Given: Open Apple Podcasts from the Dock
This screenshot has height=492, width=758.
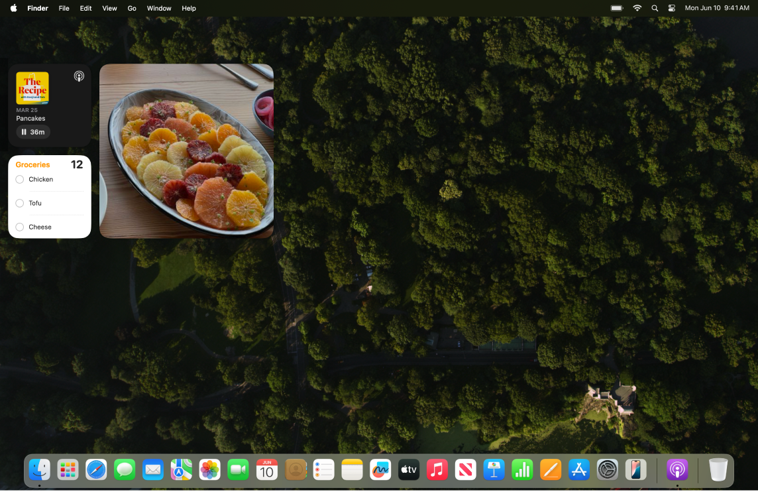Looking at the screenshot, I should click(677, 469).
